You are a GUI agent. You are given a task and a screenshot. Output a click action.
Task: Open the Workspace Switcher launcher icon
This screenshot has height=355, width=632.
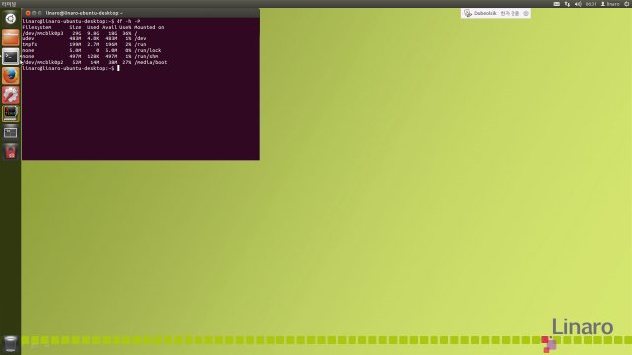point(10,132)
